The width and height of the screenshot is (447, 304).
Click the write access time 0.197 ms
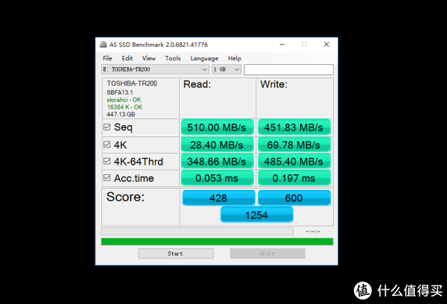pyautogui.click(x=294, y=178)
